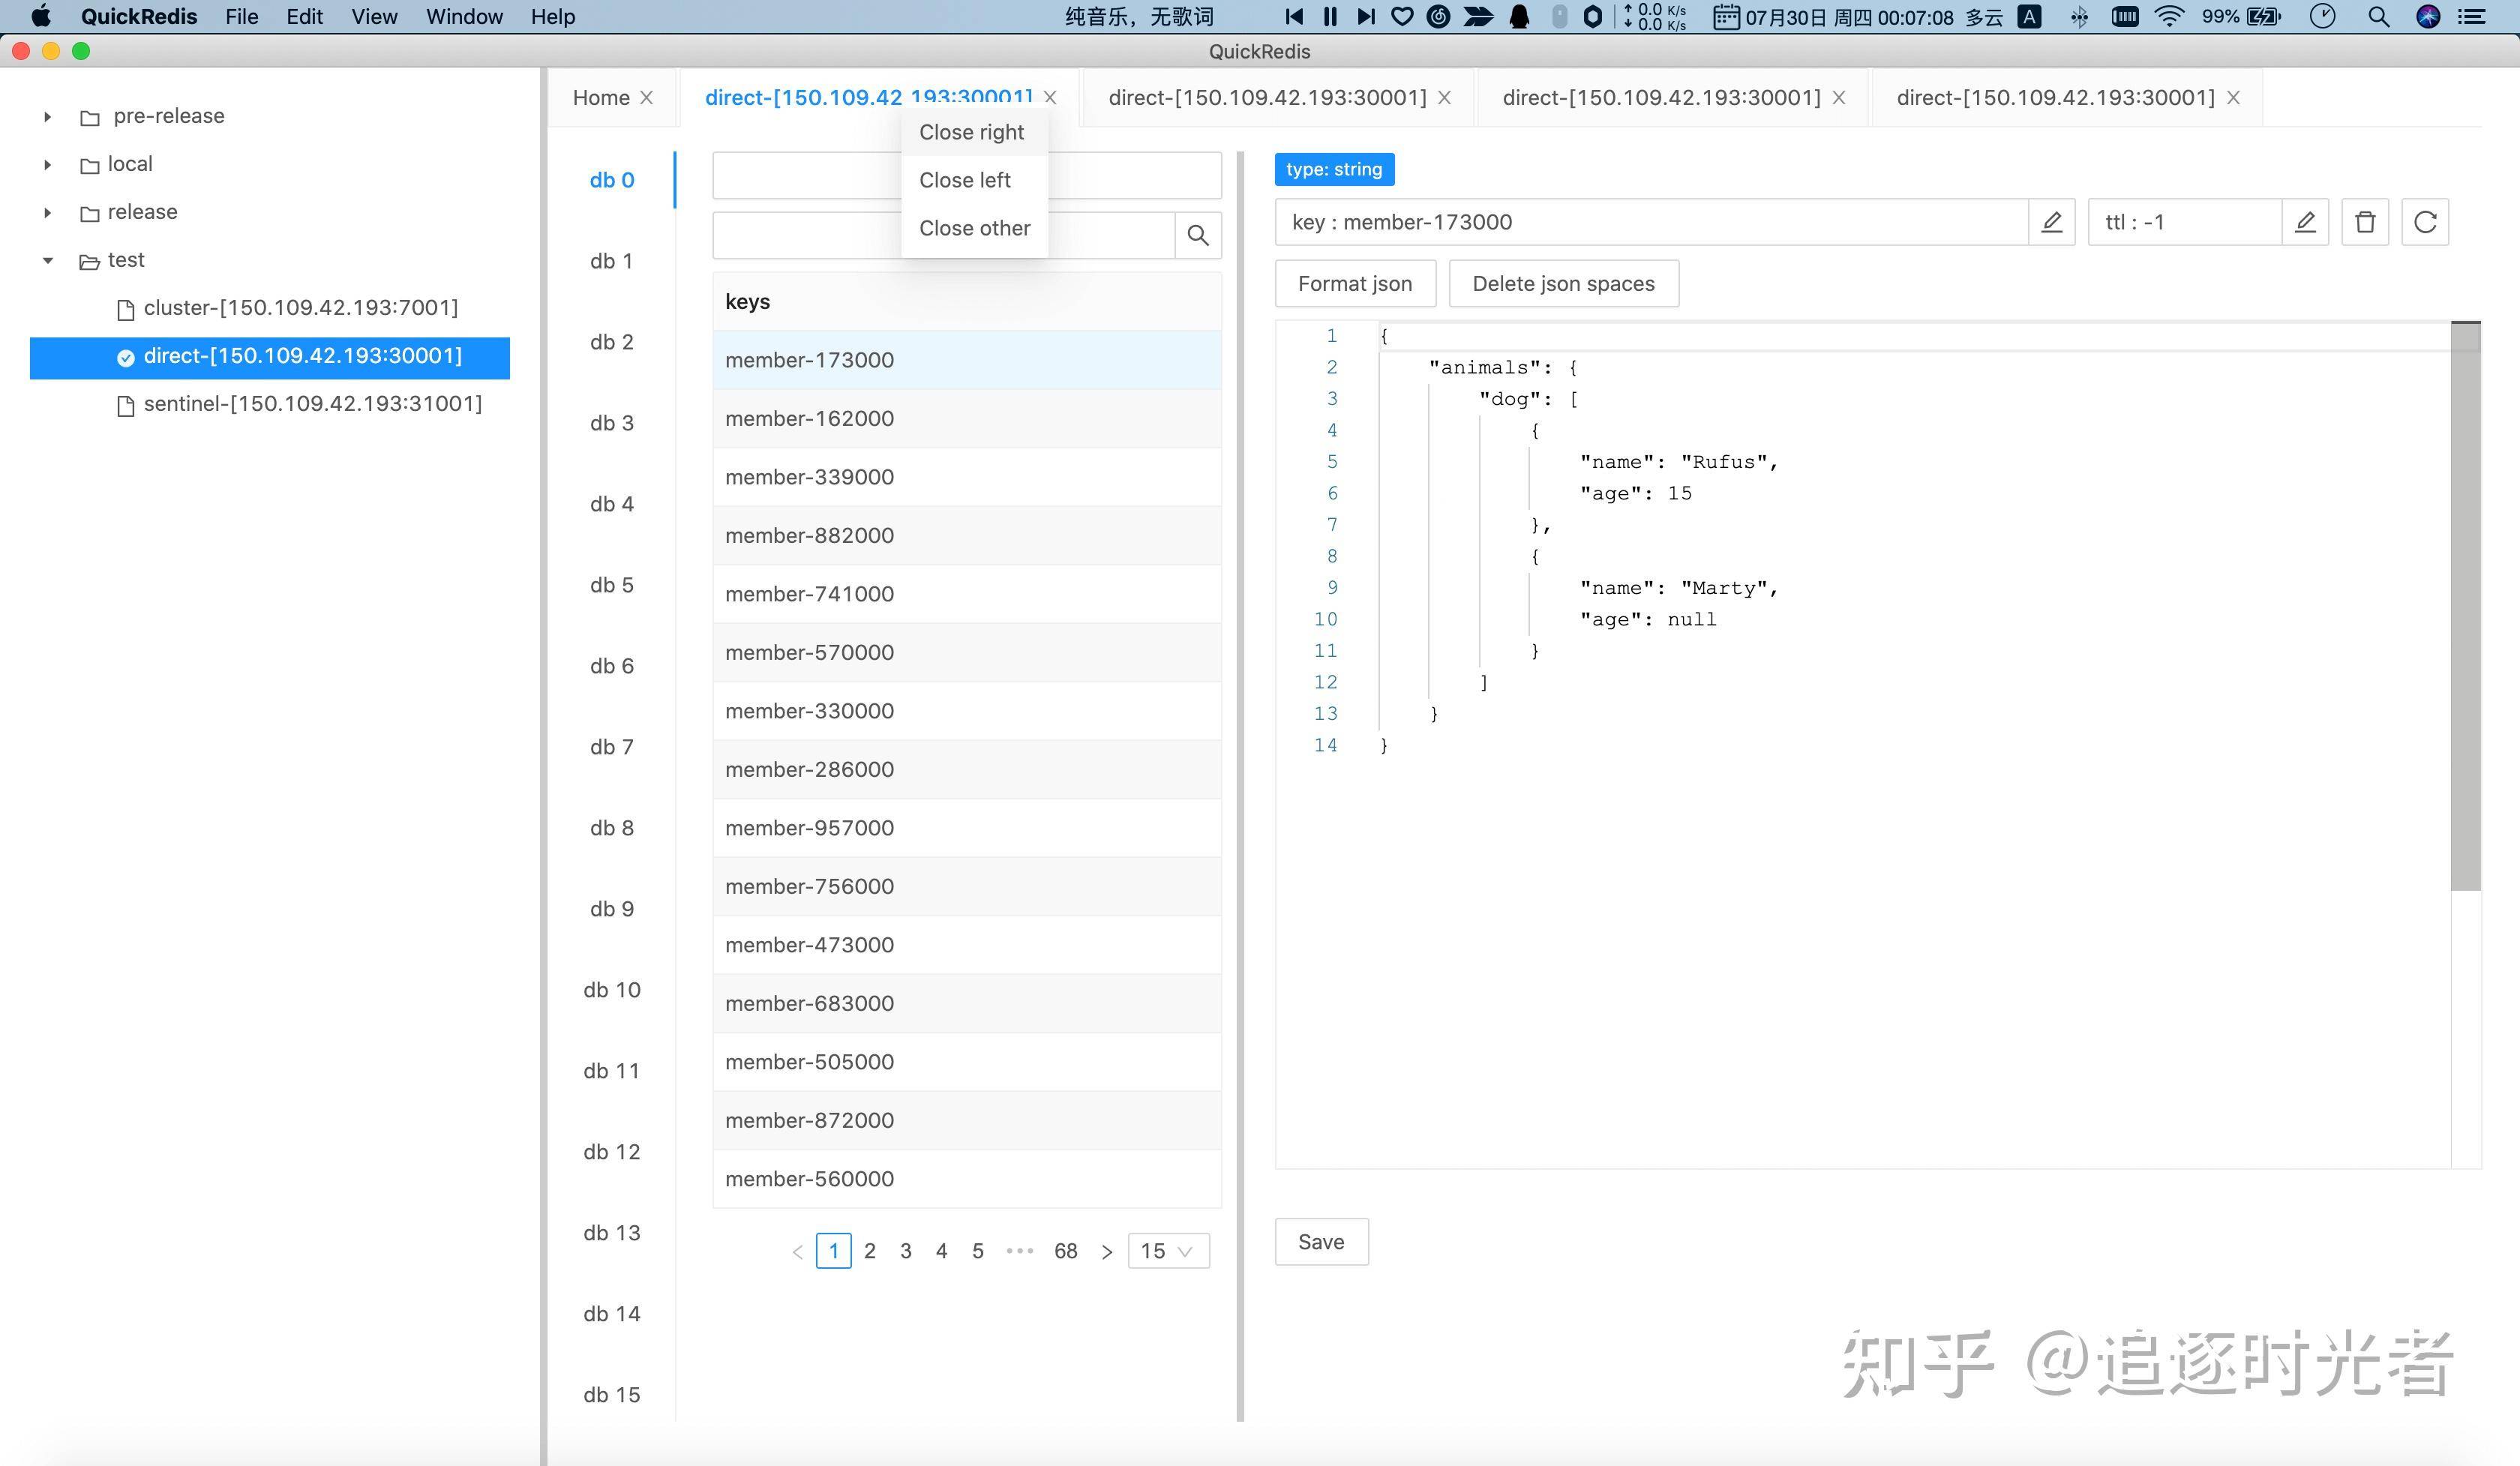Image resolution: width=2520 pixels, height=1466 pixels.
Task: Click the edit key name pencil icon
Action: tap(2051, 222)
